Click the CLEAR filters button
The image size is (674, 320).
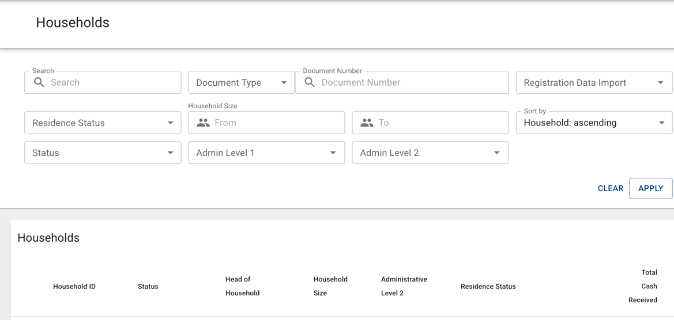pyautogui.click(x=610, y=189)
